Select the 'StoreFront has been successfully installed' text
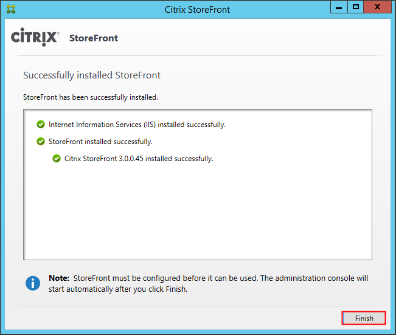Viewport: 396px width, 335px height. (91, 97)
